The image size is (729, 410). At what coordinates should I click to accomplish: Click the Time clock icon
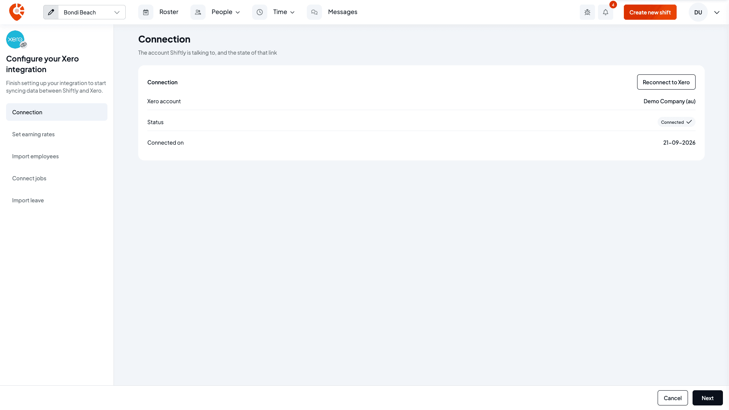(x=260, y=12)
